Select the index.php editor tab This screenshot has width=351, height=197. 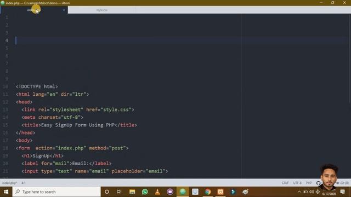(x=34, y=10)
